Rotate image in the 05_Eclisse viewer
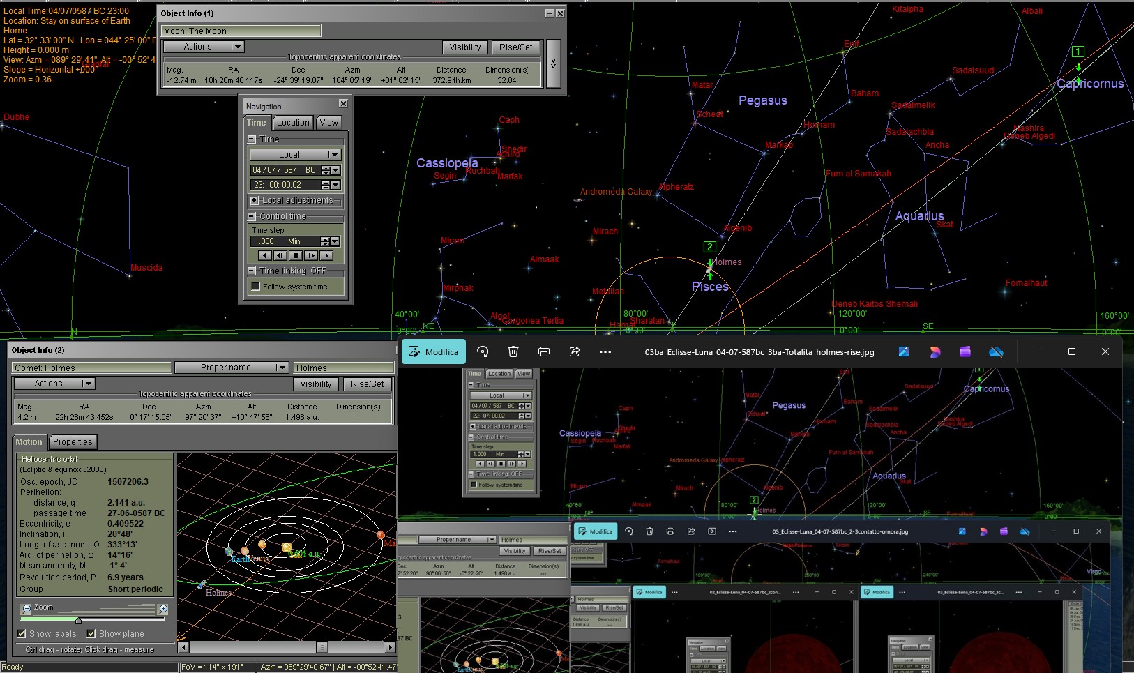Image resolution: width=1134 pixels, height=673 pixels. click(x=628, y=531)
